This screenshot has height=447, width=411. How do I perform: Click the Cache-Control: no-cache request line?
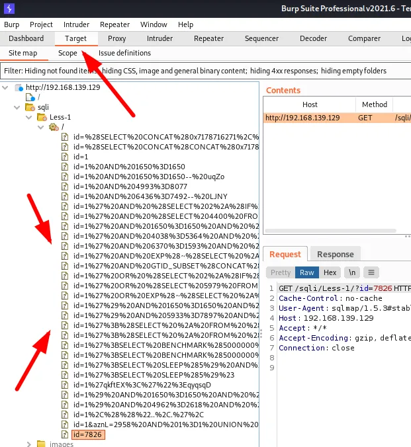(330, 298)
